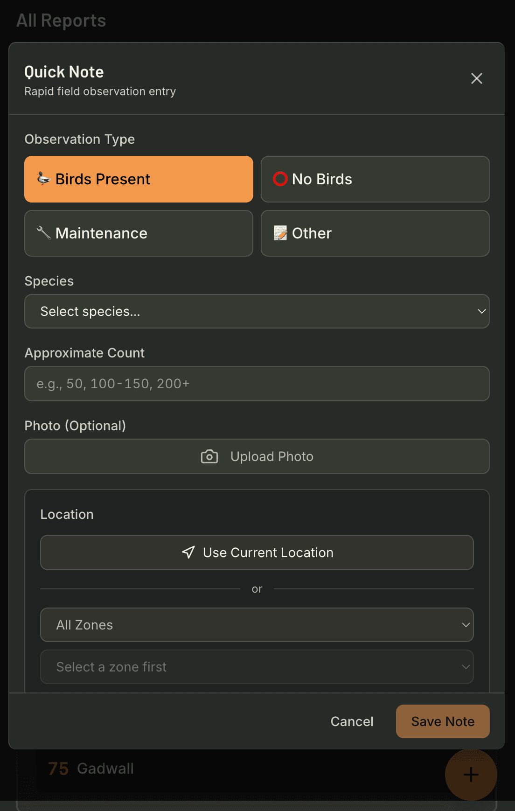Screen dimensions: 515x811
Task: Save the note with Save Note
Action: [x=442, y=721]
